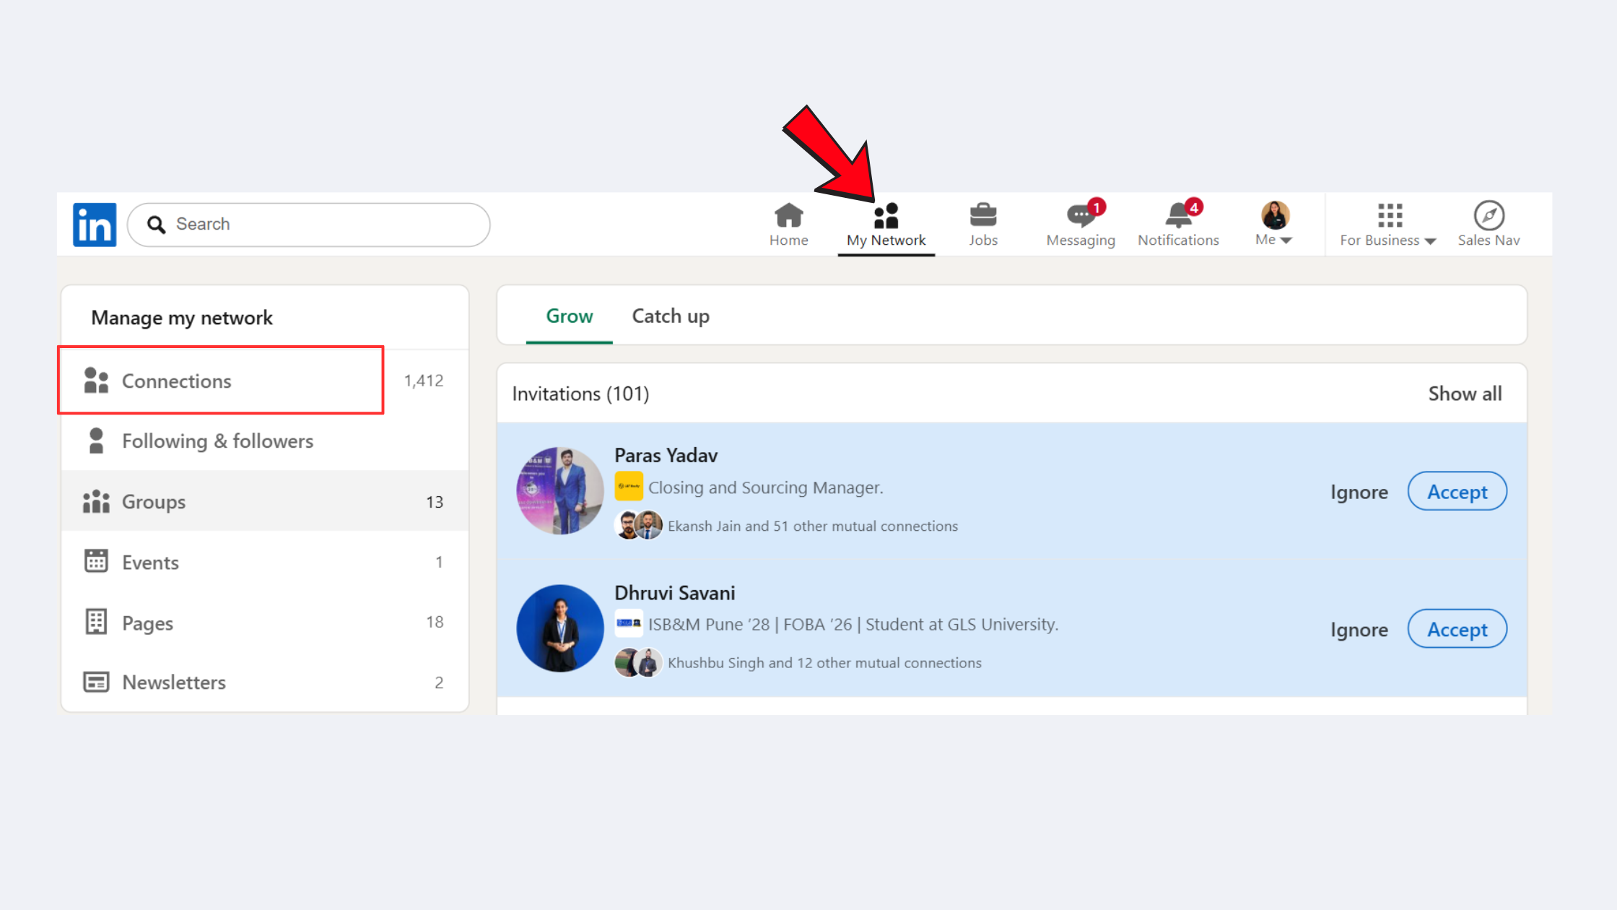
Task: Click the Search input field
Action: point(309,225)
